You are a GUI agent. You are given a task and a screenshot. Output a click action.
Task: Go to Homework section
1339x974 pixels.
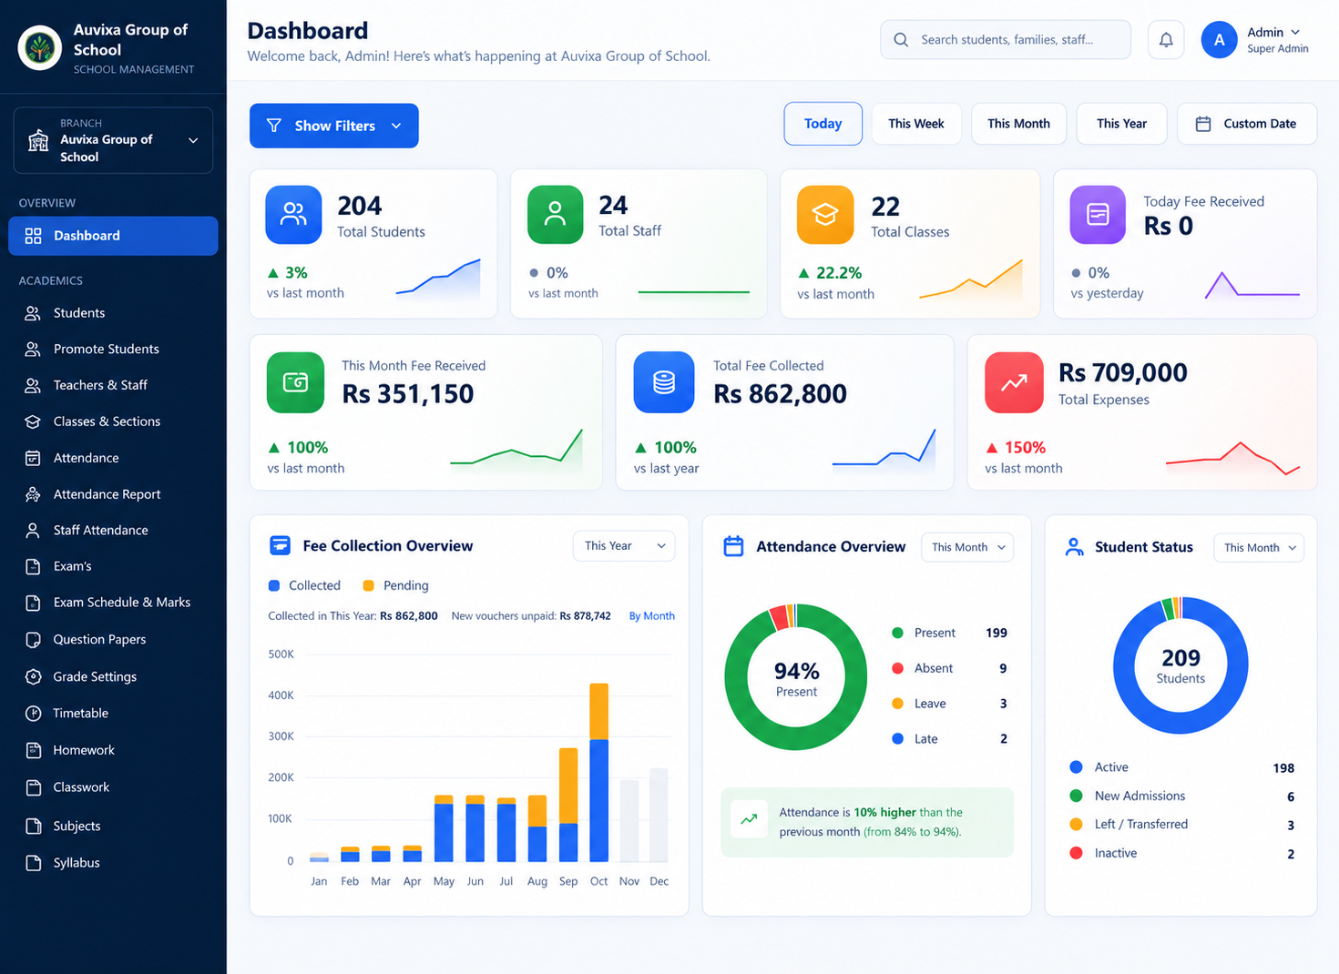tap(113, 751)
